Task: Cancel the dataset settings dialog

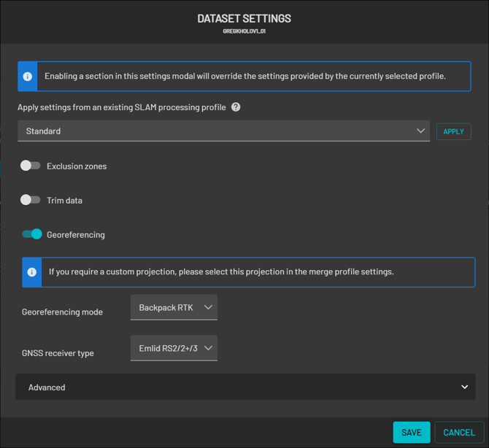Action: pos(458,433)
